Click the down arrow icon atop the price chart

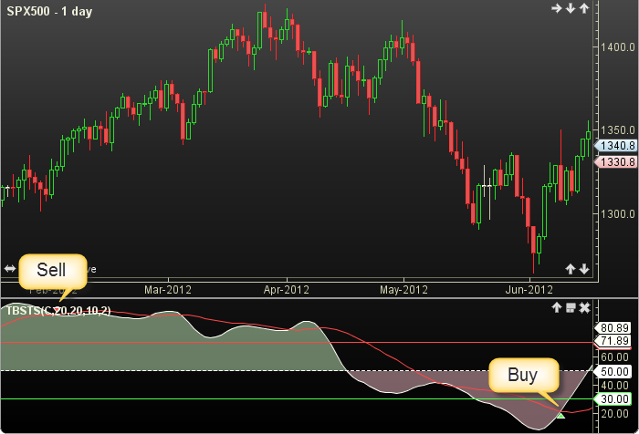point(571,8)
